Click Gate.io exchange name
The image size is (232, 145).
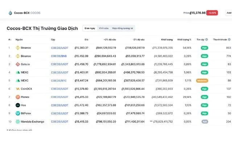pos(25,64)
